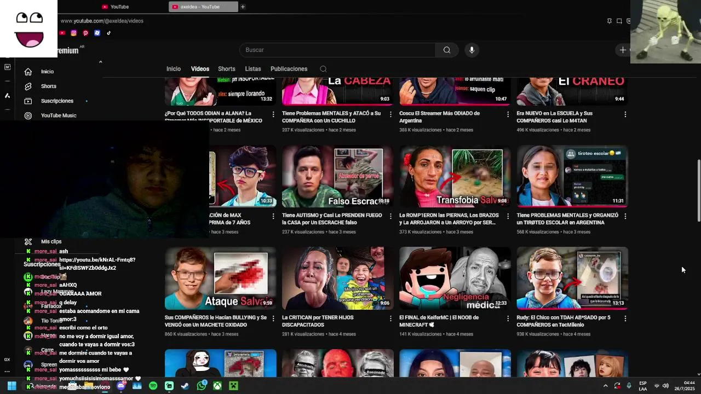Open options for 'Era NUEVO en La ESCUELA' video
This screenshot has width=701, height=394.
tap(625, 114)
